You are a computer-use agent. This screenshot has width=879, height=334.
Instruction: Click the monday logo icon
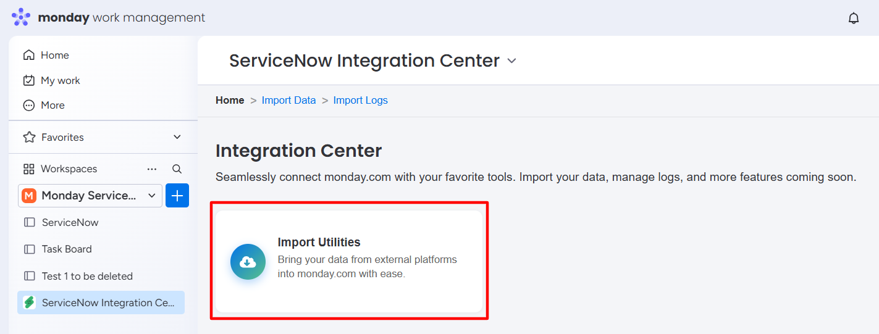(x=21, y=17)
